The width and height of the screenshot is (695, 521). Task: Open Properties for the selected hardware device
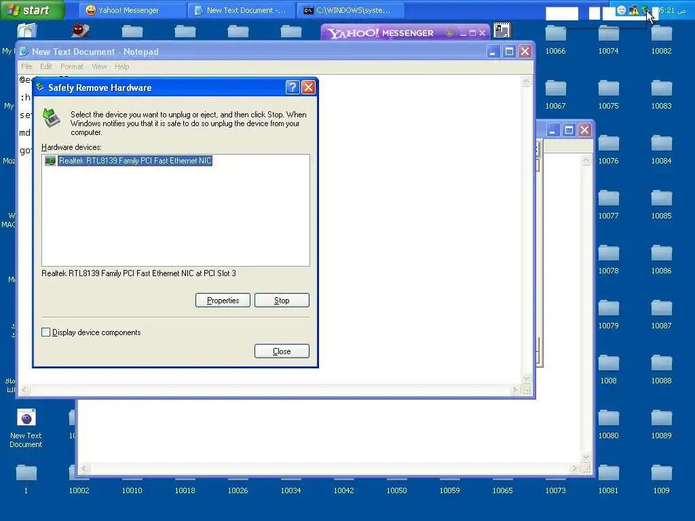(x=223, y=301)
